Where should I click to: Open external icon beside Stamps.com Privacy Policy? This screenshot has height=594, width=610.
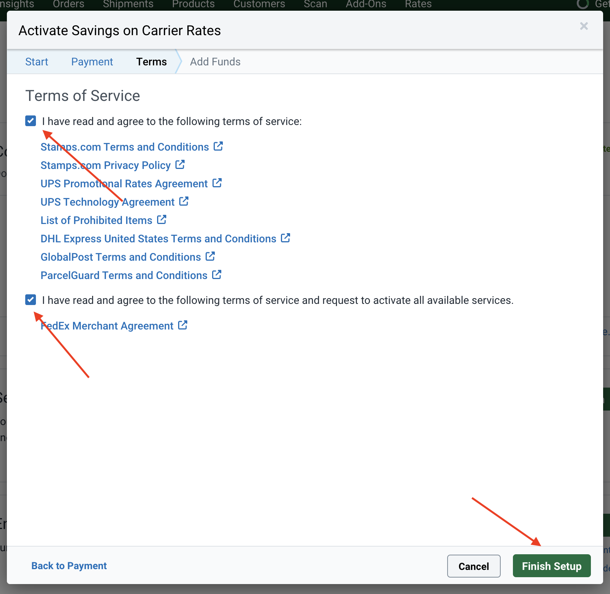pos(180,165)
